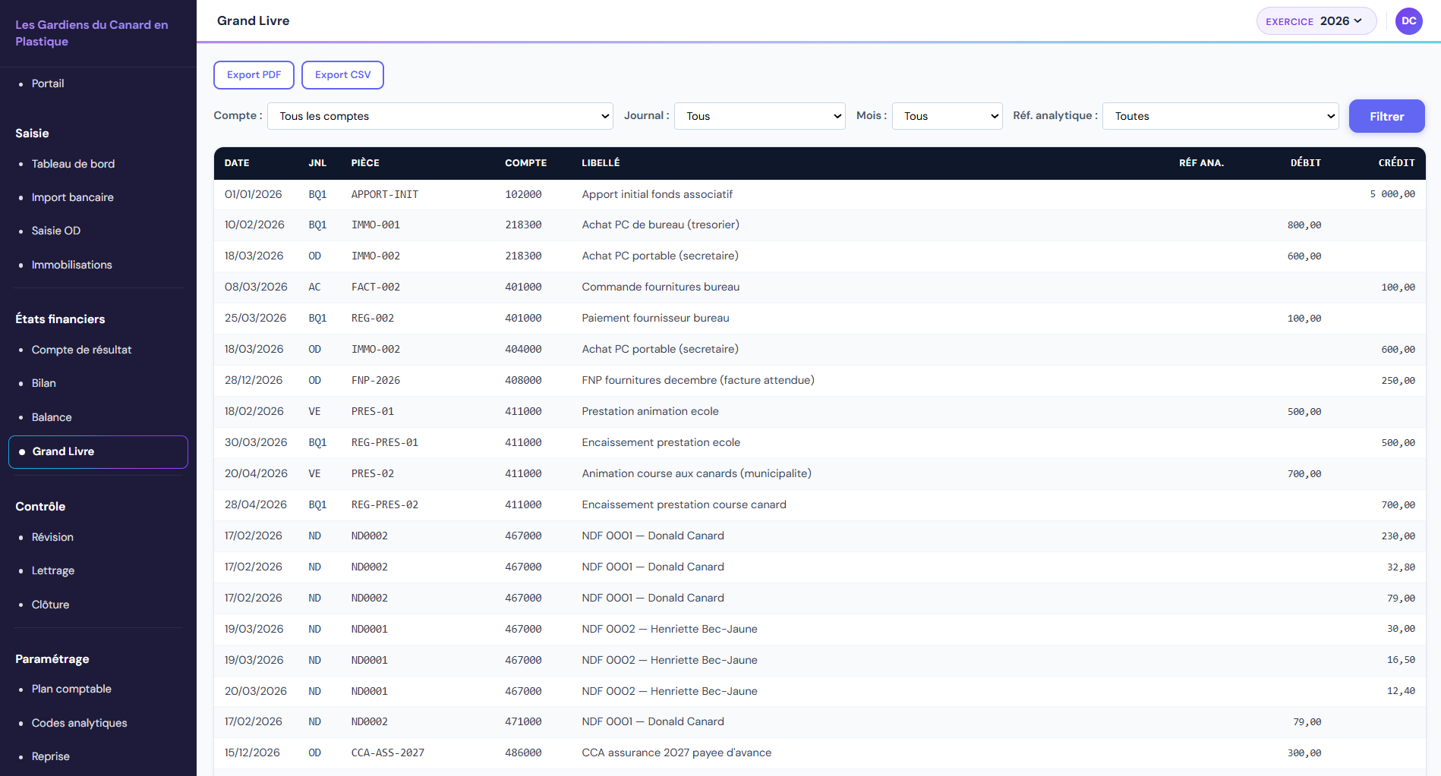1441x776 pixels.
Task: Open the Exercice 2026 year selector
Action: (x=1316, y=21)
